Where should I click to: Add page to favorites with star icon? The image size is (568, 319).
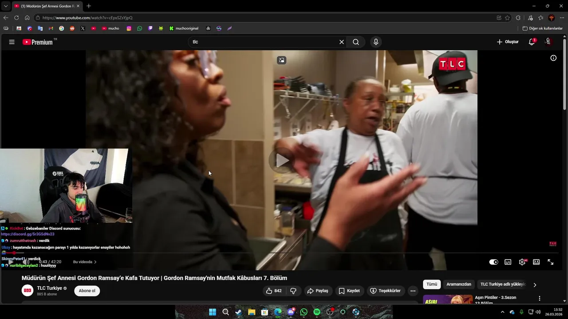pos(508,18)
